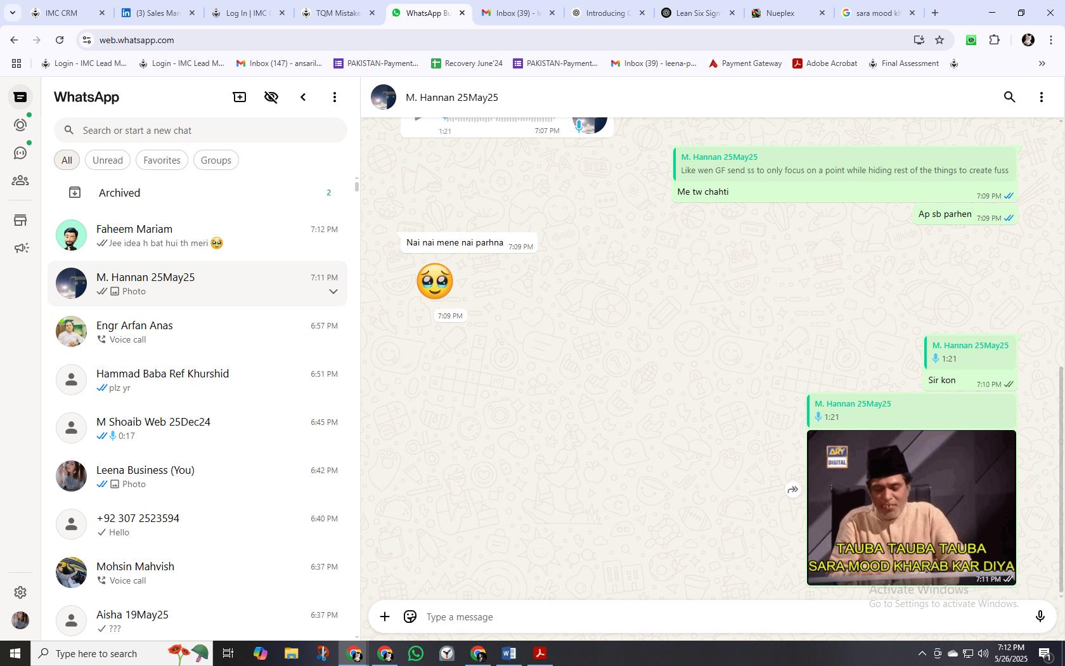Open the Chats icon in WhatsApp sidebar
1065x666 pixels.
(20, 97)
